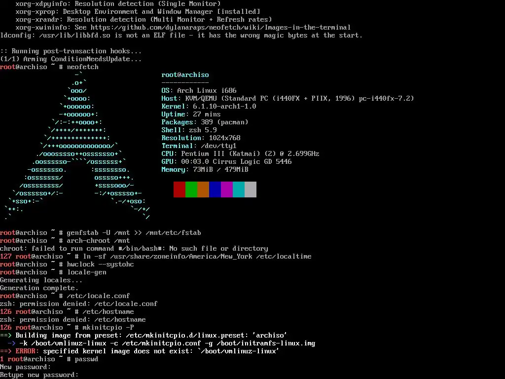Image resolution: width=505 pixels, height=379 pixels.
Task: Click the 'xorg-xprop' dependency line
Action: coord(138,12)
